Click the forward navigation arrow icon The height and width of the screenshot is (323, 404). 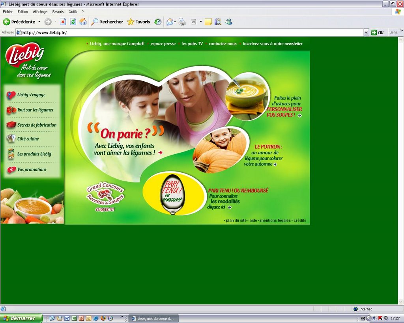coord(48,22)
